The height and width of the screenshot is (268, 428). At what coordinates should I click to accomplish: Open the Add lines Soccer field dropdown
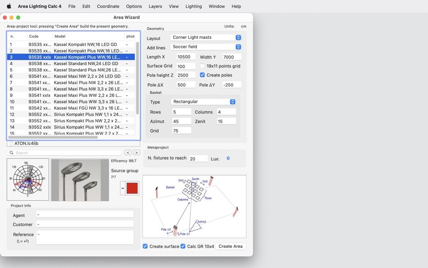pos(205,47)
